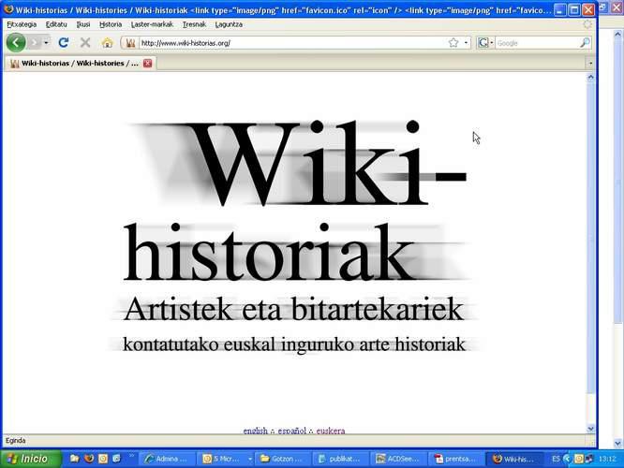Reload the wiki-historias page

(x=64, y=42)
